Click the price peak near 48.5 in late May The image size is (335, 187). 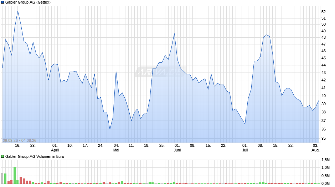(174, 34)
